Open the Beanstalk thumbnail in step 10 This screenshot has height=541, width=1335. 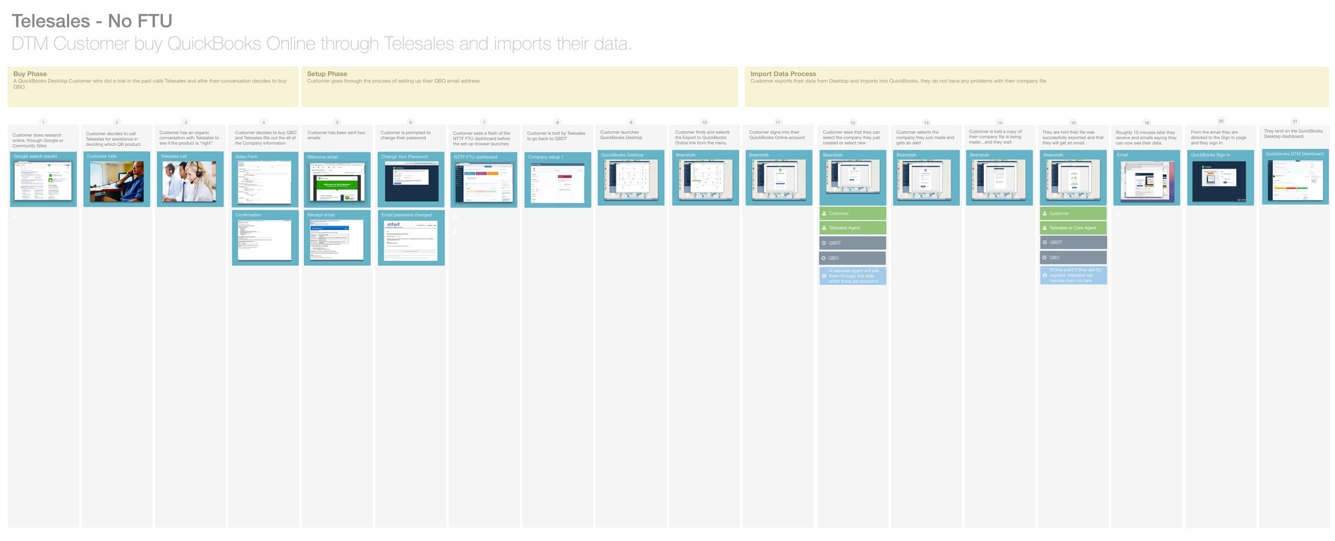(705, 179)
